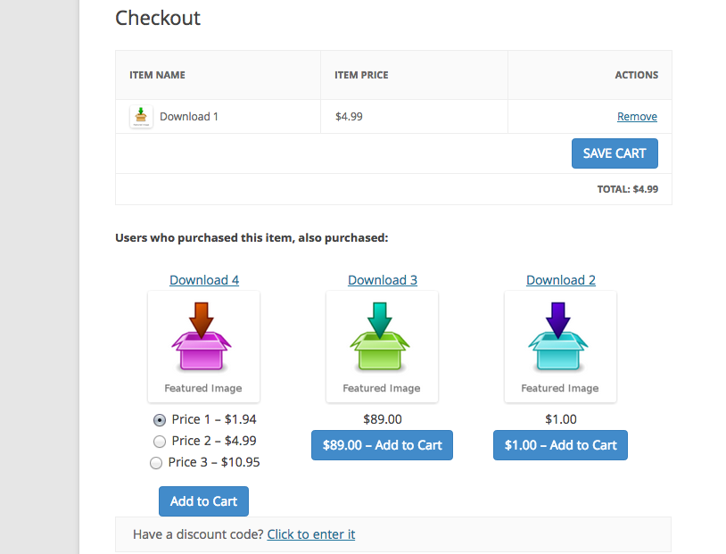Viewport: 726px width, 554px height.
Task: Open the pink Download 4 box image
Action: click(203, 339)
